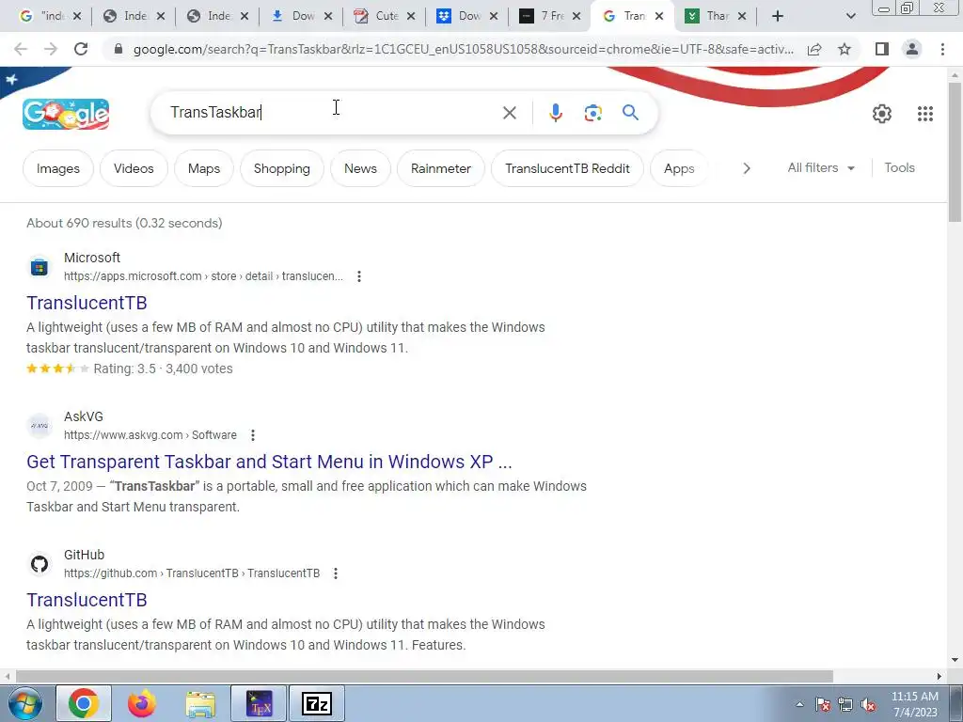Viewport: 963px width, 722px height.
Task: Click the askvg.com URL breadcrumb
Action: click(x=150, y=434)
